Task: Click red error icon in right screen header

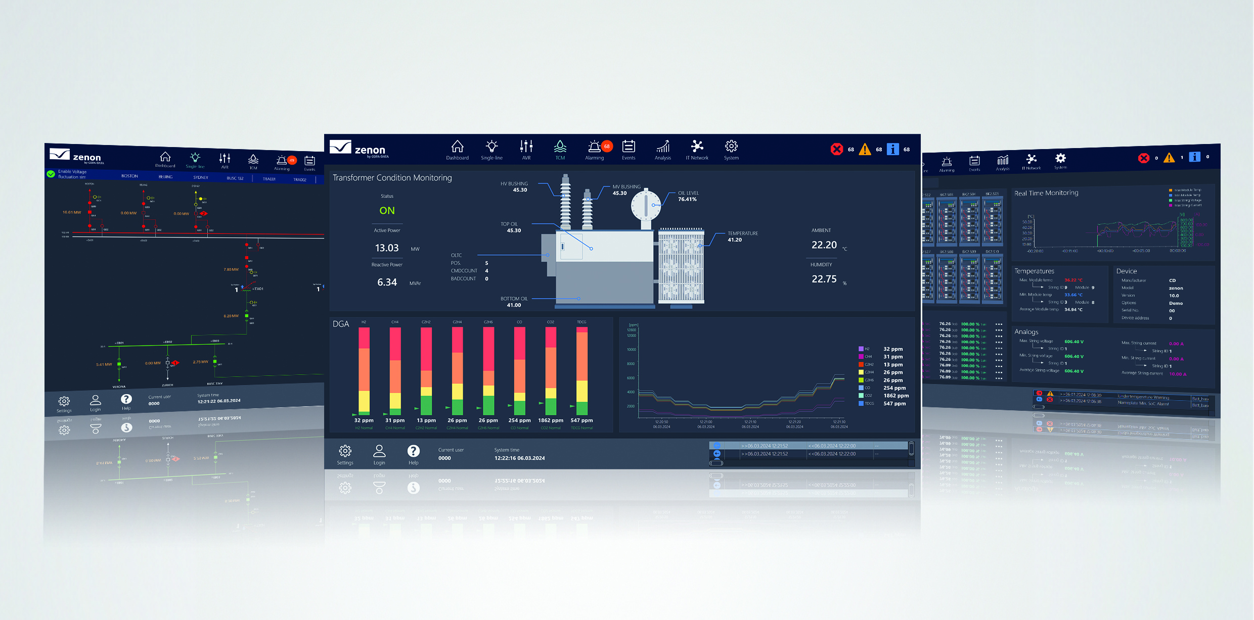Action: pyautogui.click(x=1143, y=158)
